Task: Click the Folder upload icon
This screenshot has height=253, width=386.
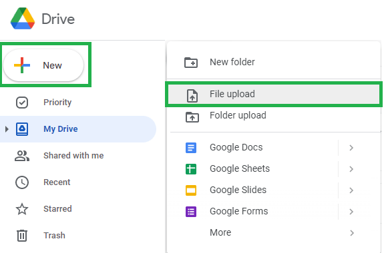Action: (x=192, y=117)
